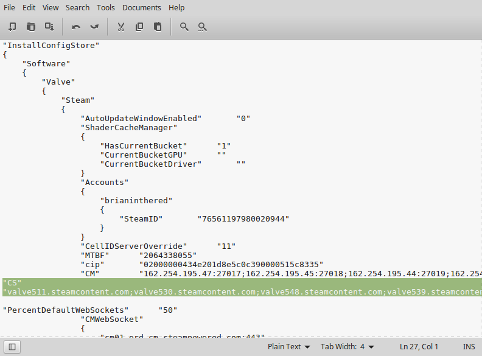Click the "0" AutoUpdateWindowEnabled value
482x356 pixels.
point(243,118)
